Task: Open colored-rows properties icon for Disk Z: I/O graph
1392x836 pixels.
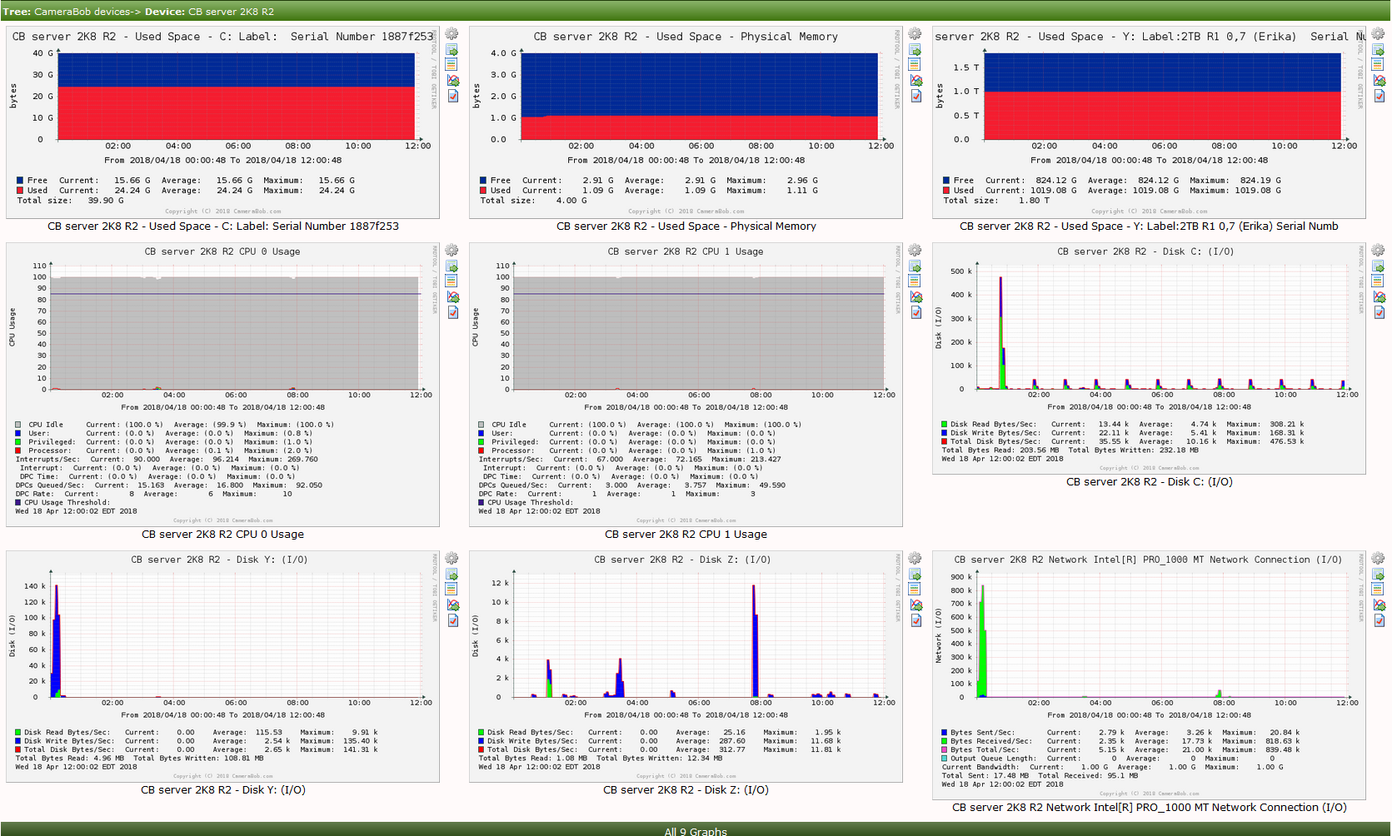Action: pos(916,590)
